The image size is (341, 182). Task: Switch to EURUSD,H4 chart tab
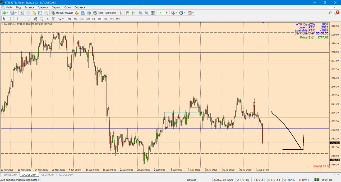tap(10, 175)
